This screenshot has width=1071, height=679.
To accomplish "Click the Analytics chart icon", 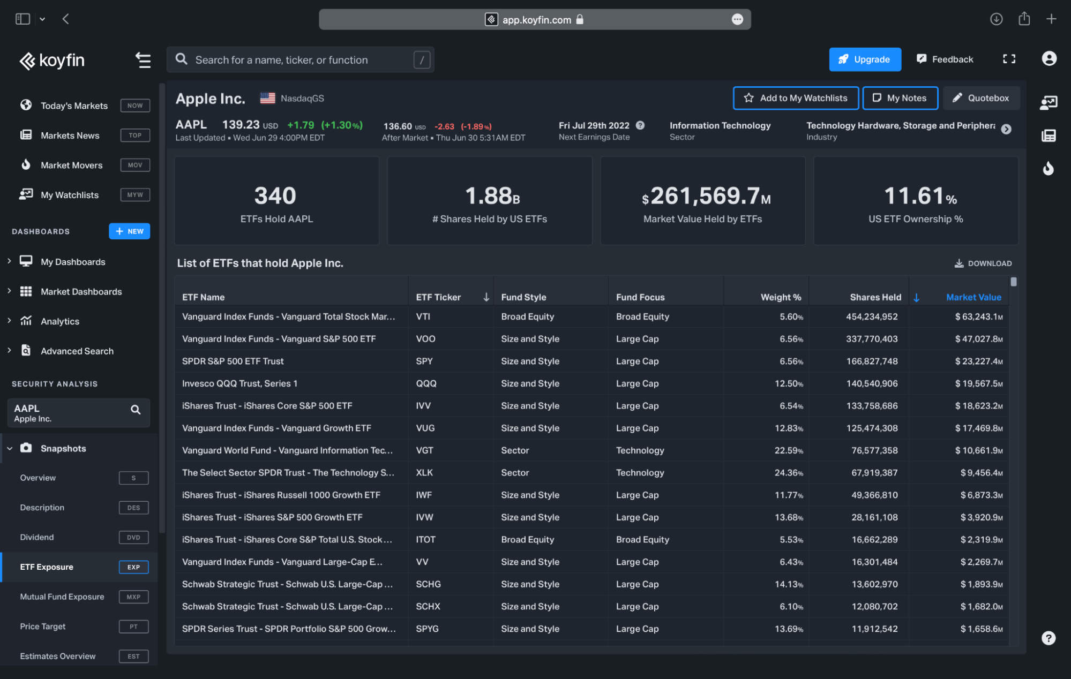I will coord(26,320).
